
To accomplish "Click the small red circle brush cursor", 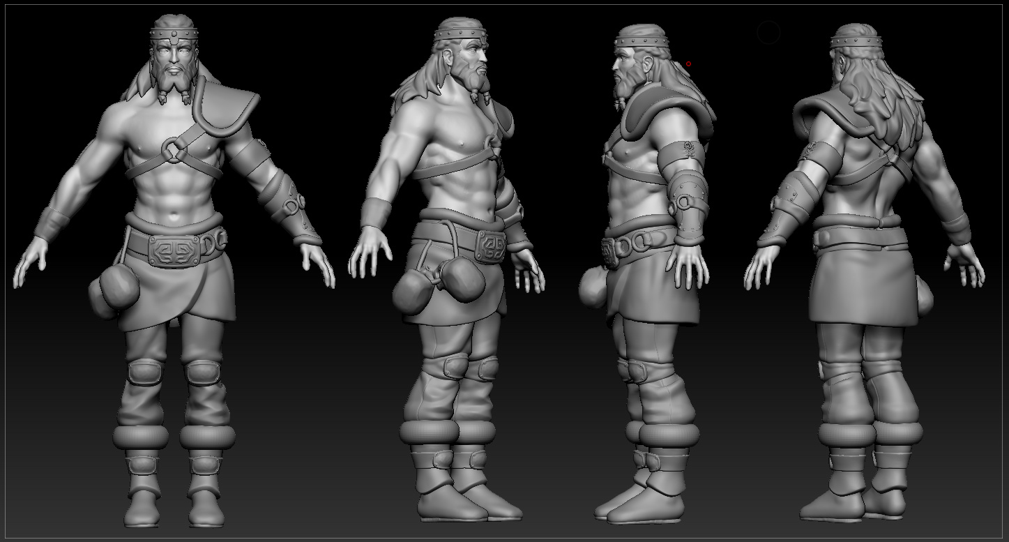I will point(688,64).
